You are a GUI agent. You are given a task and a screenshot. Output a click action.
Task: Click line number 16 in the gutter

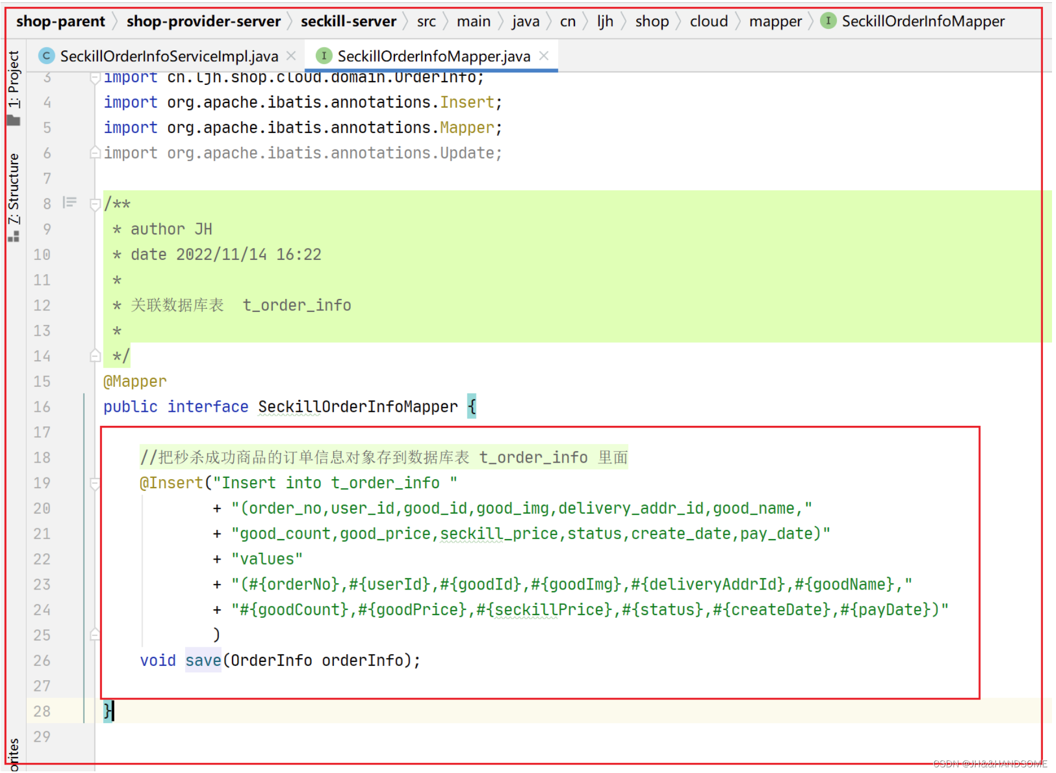pyautogui.click(x=42, y=407)
